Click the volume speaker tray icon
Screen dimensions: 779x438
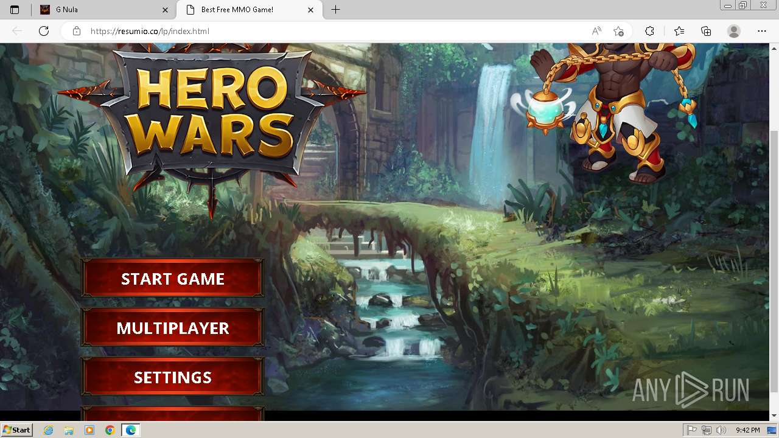click(721, 430)
